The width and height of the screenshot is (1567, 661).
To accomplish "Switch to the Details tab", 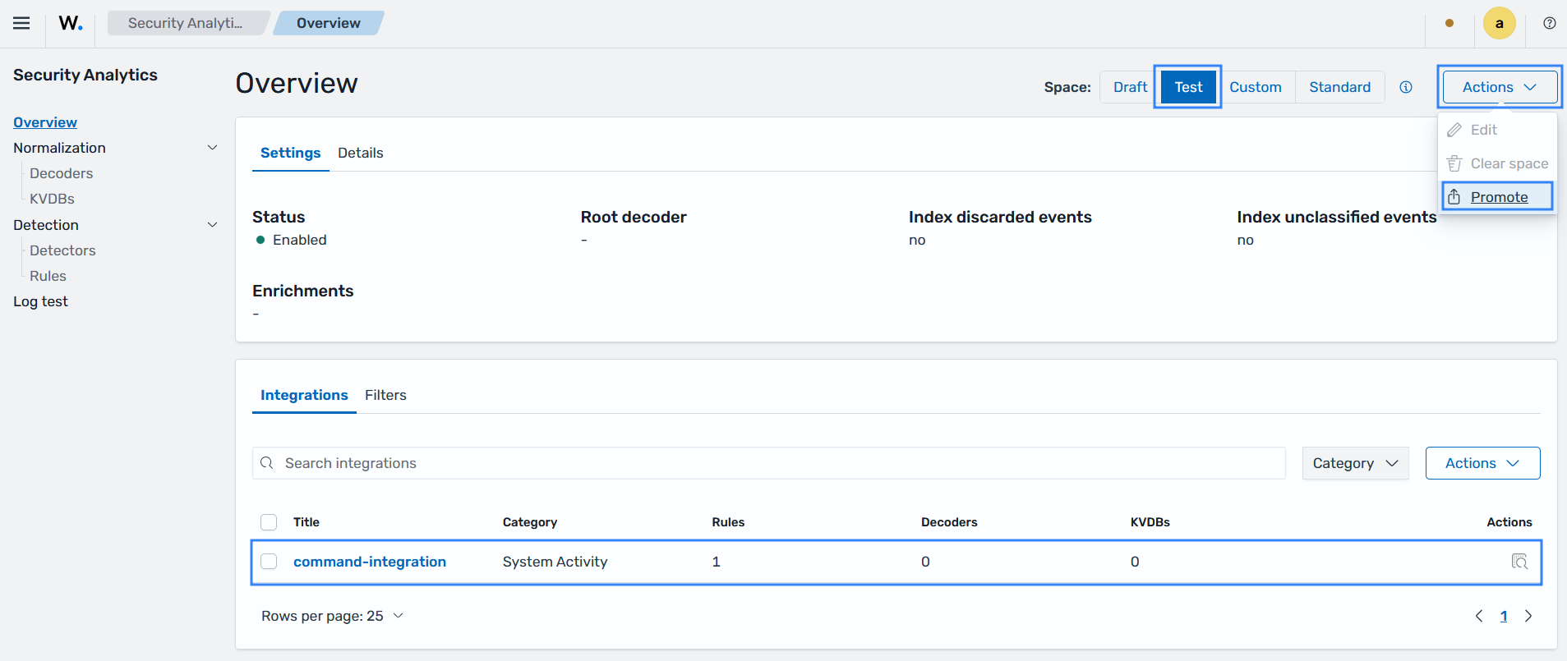I will (361, 153).
